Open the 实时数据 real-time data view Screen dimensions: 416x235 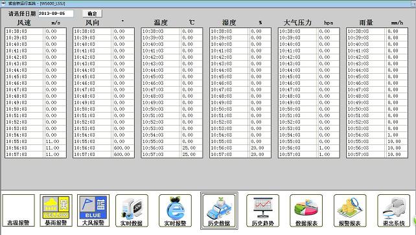pyautogui.click(x=132, y=210)
